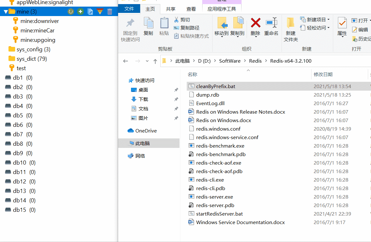Click the blue document icon on mine row

(x=90, y=11)
